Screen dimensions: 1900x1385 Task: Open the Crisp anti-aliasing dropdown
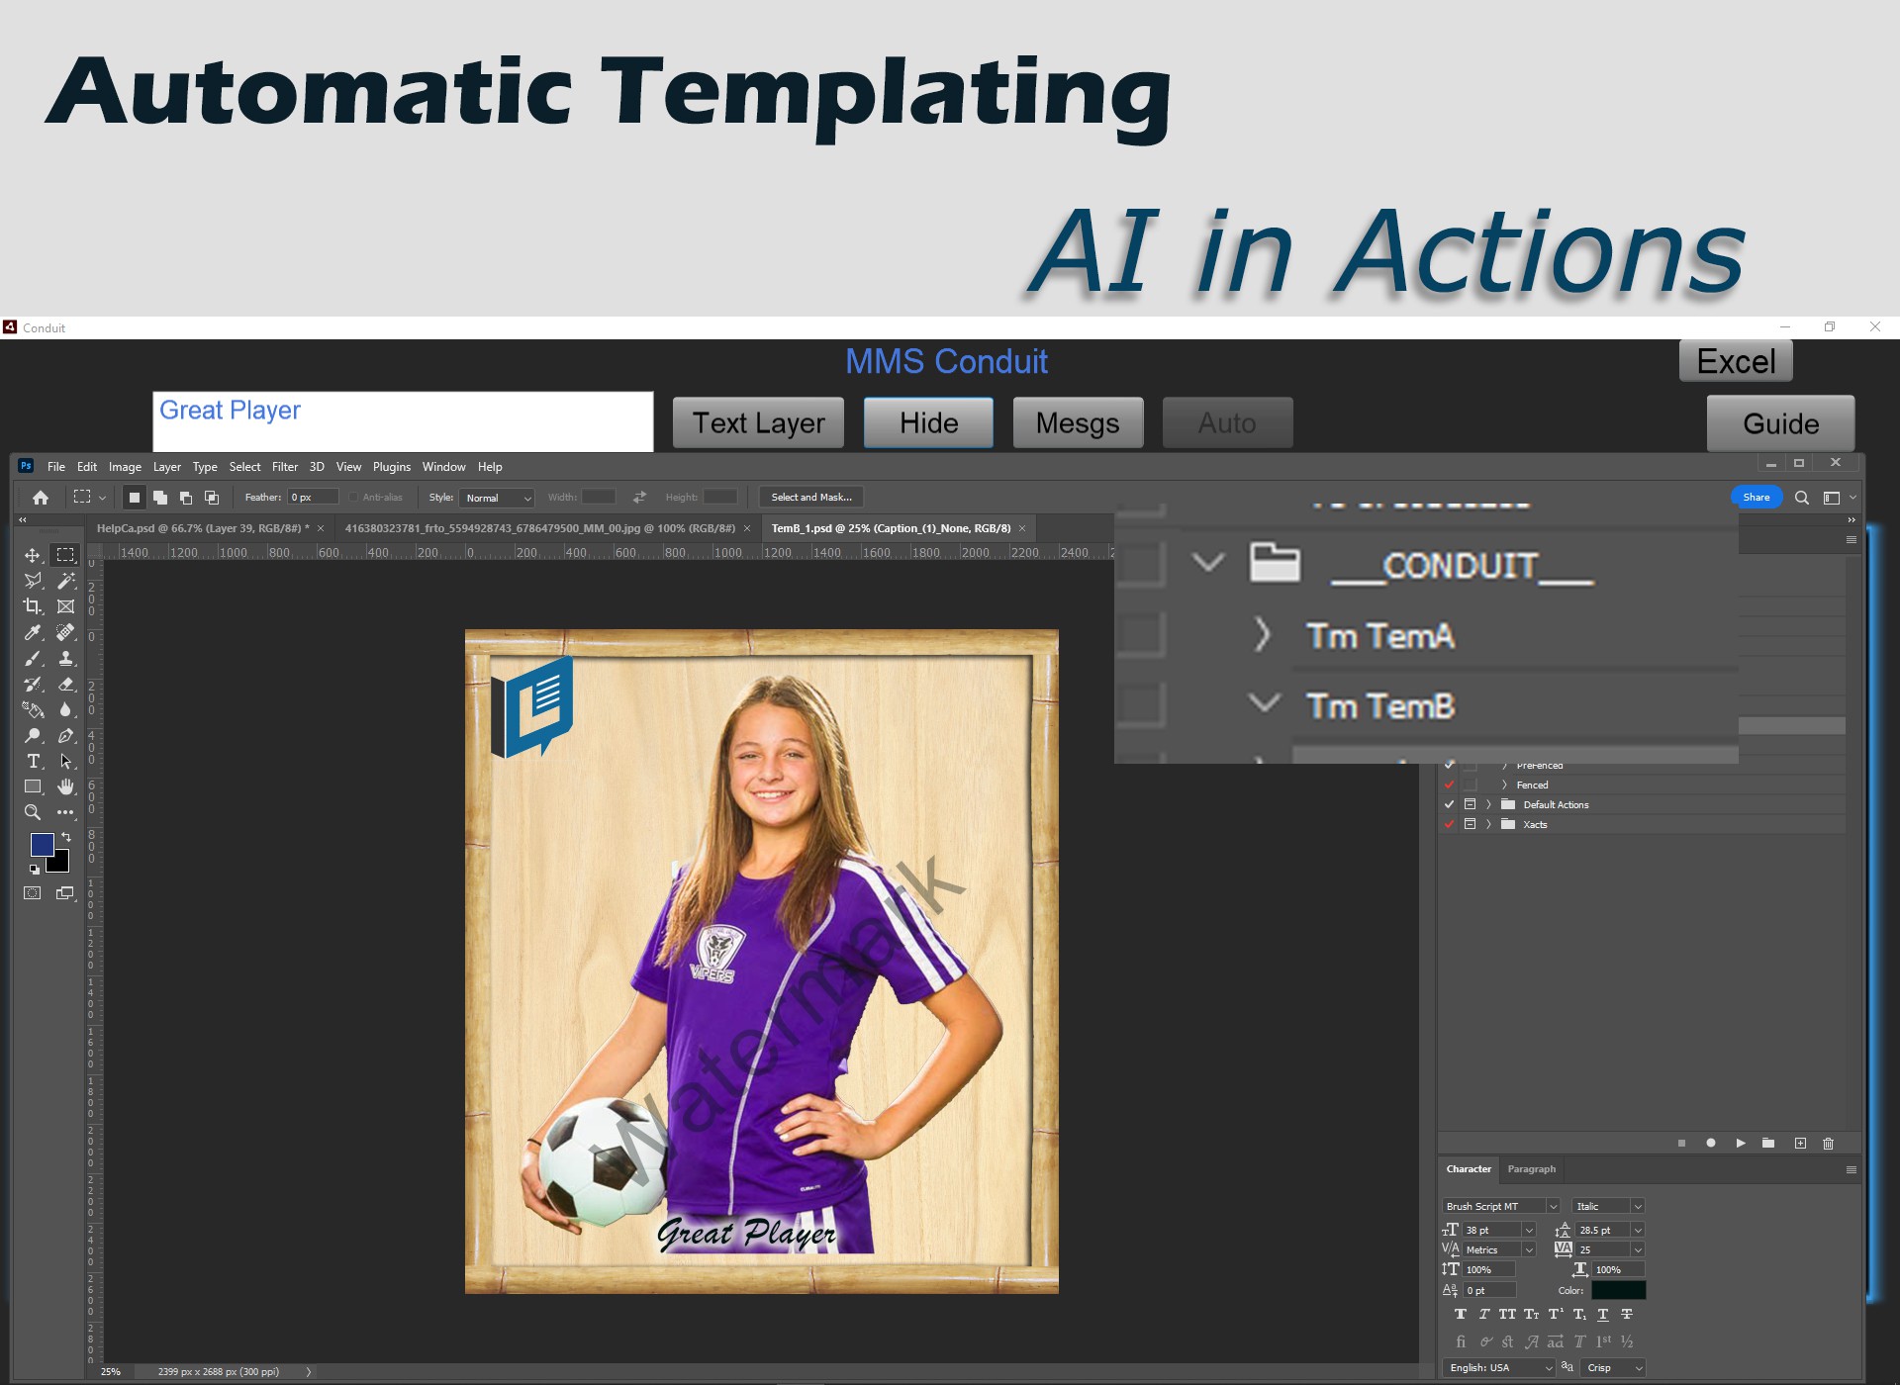1614,1368
